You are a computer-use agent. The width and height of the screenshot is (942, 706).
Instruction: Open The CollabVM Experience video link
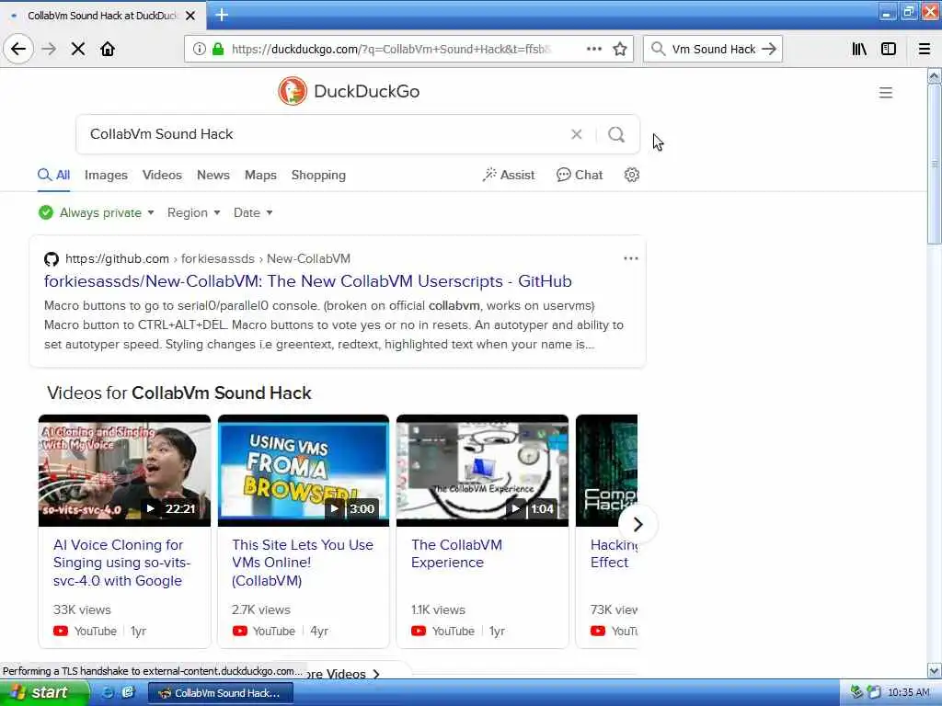click(x=456, y=553)
